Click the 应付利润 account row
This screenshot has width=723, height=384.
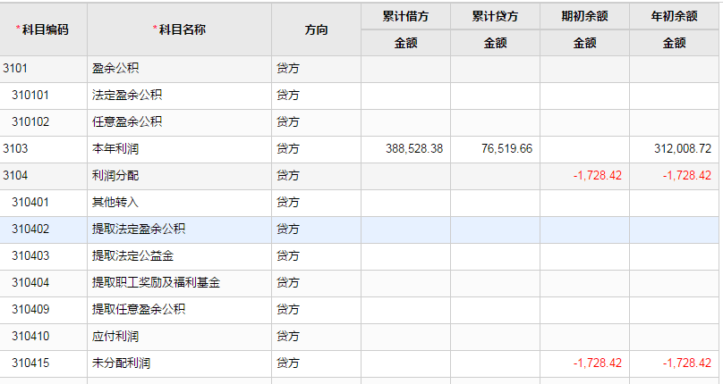tap(359, 336)
